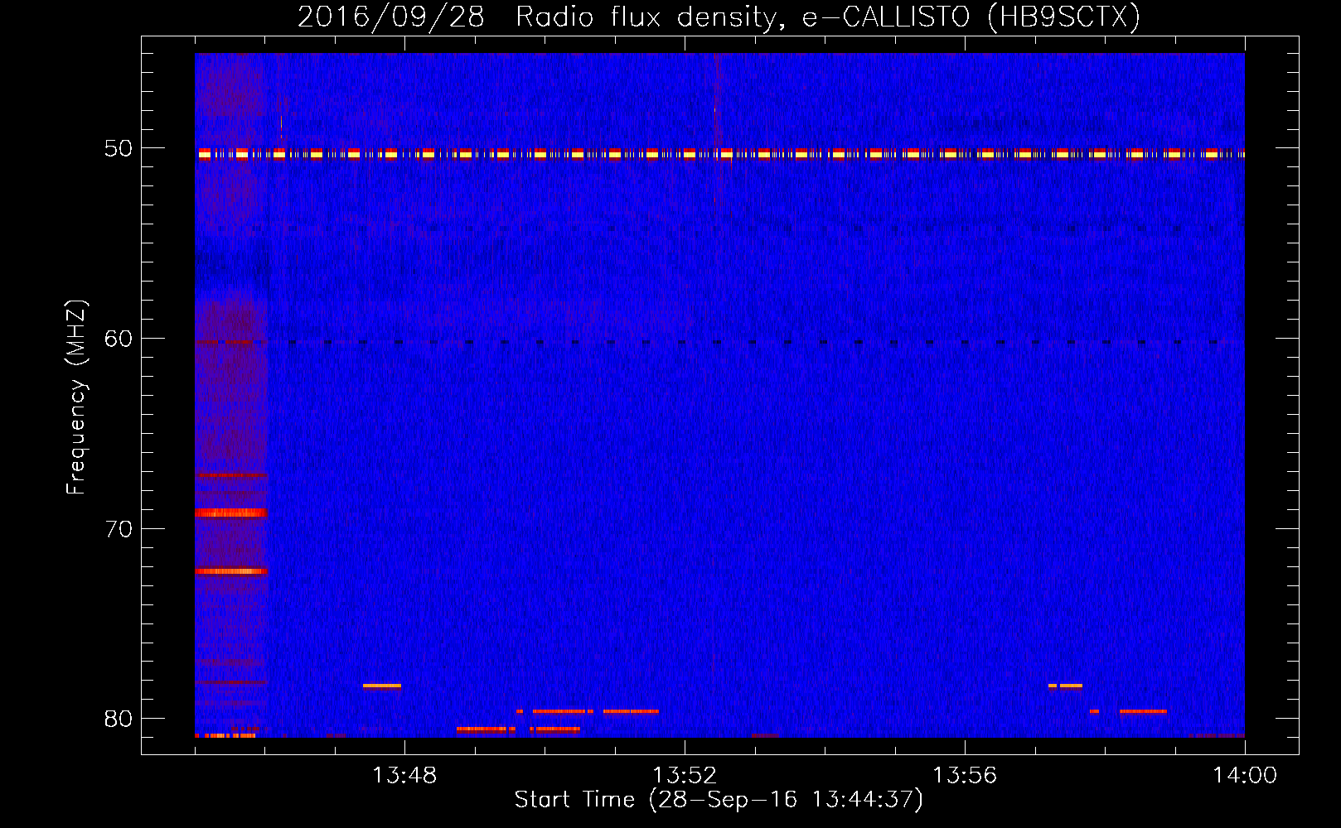
Task: Click the '13:52' time tick label
Action: coord(685,776)
